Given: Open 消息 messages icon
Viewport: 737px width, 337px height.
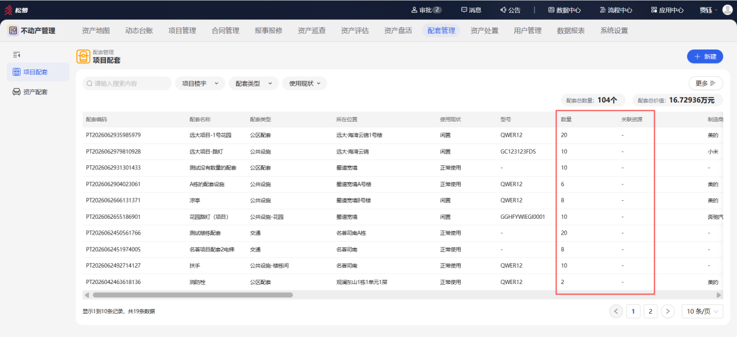Looking at the screenshot, I should pos(464,10).
